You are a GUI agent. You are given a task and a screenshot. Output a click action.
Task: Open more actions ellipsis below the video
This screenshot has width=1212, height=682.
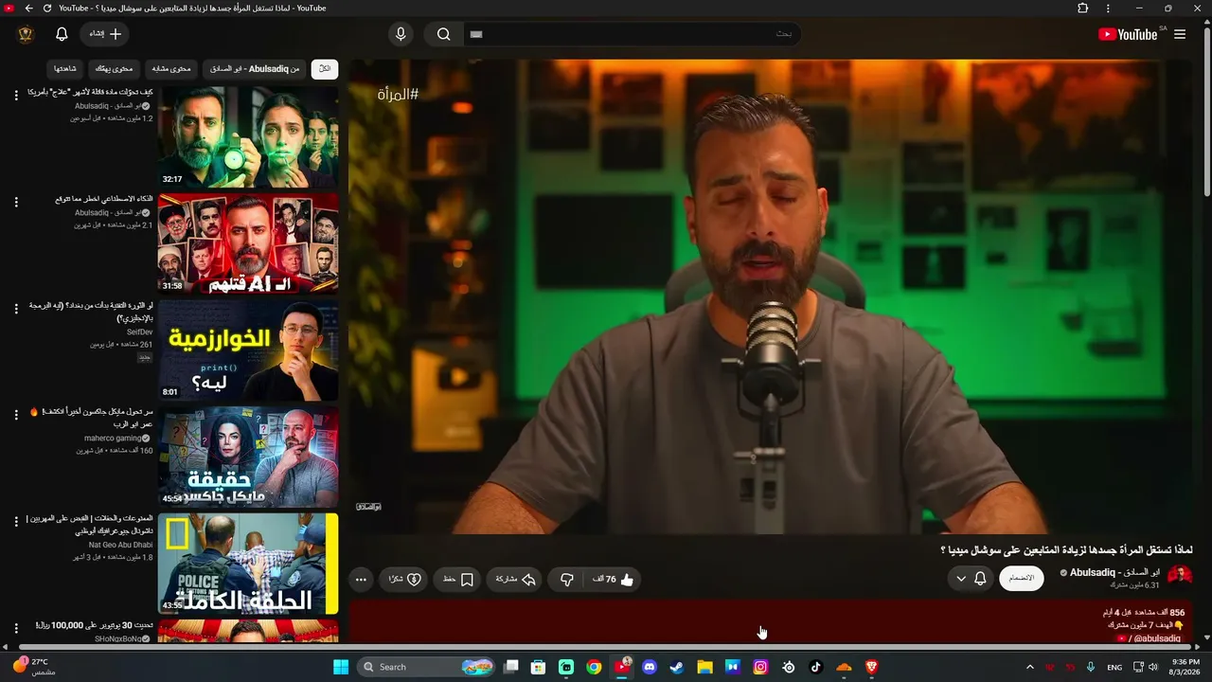coord(361,580)
